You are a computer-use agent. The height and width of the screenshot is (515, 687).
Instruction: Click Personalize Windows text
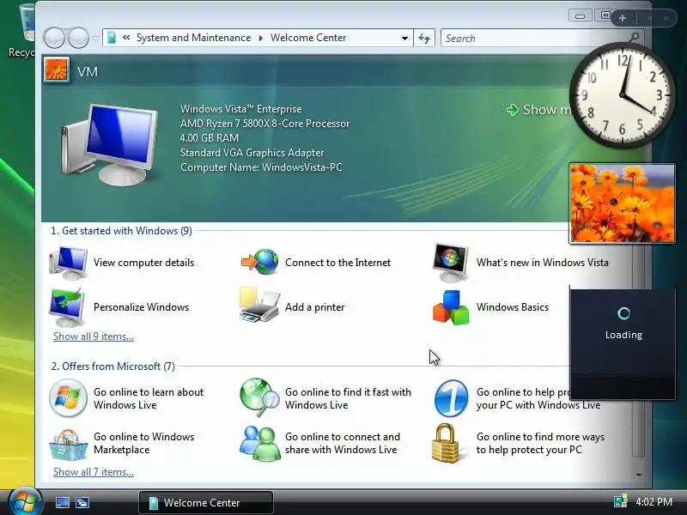141,307
